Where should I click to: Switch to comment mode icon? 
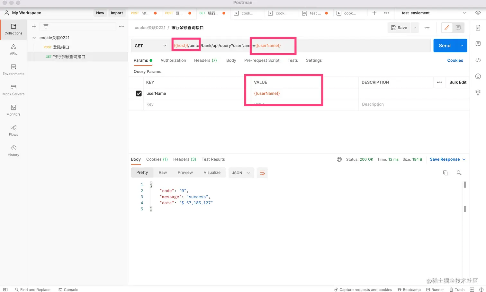458,28
